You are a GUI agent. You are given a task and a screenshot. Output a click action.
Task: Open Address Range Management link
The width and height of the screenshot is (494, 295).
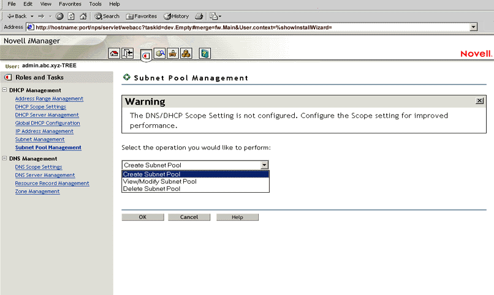(x=49, y=99)
